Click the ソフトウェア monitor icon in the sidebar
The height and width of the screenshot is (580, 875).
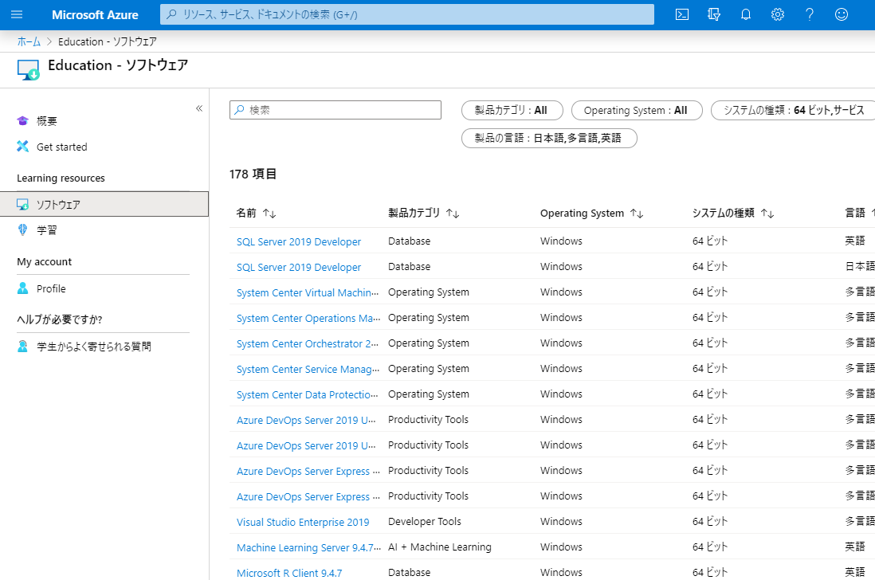[x=22, y=204]
